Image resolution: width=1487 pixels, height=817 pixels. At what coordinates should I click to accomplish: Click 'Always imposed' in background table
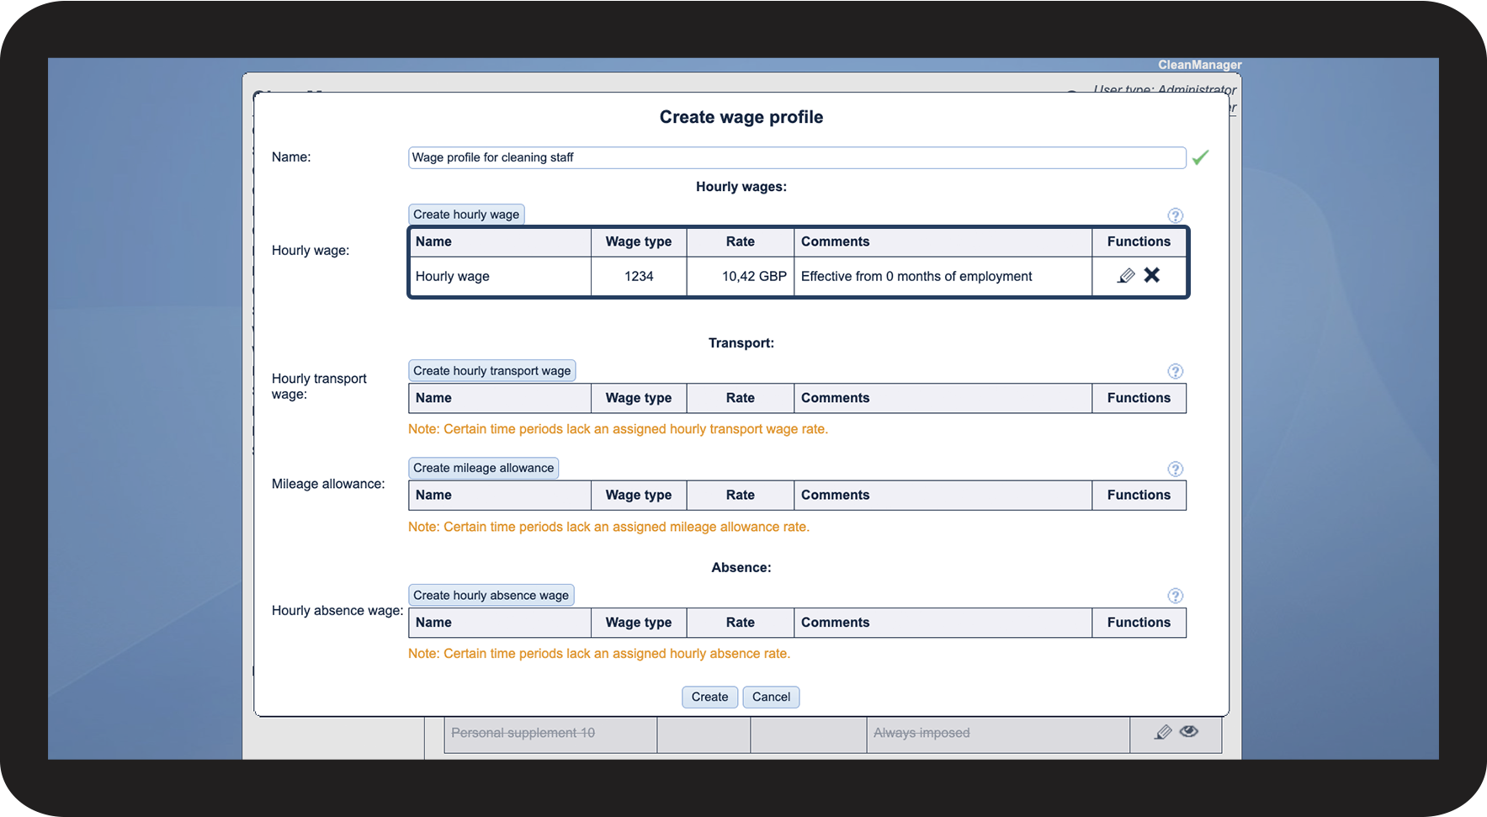coord(921,733)
